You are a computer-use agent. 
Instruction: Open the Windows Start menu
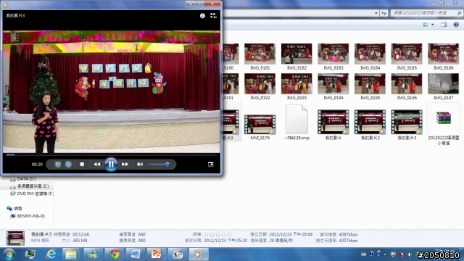point(9,254)
